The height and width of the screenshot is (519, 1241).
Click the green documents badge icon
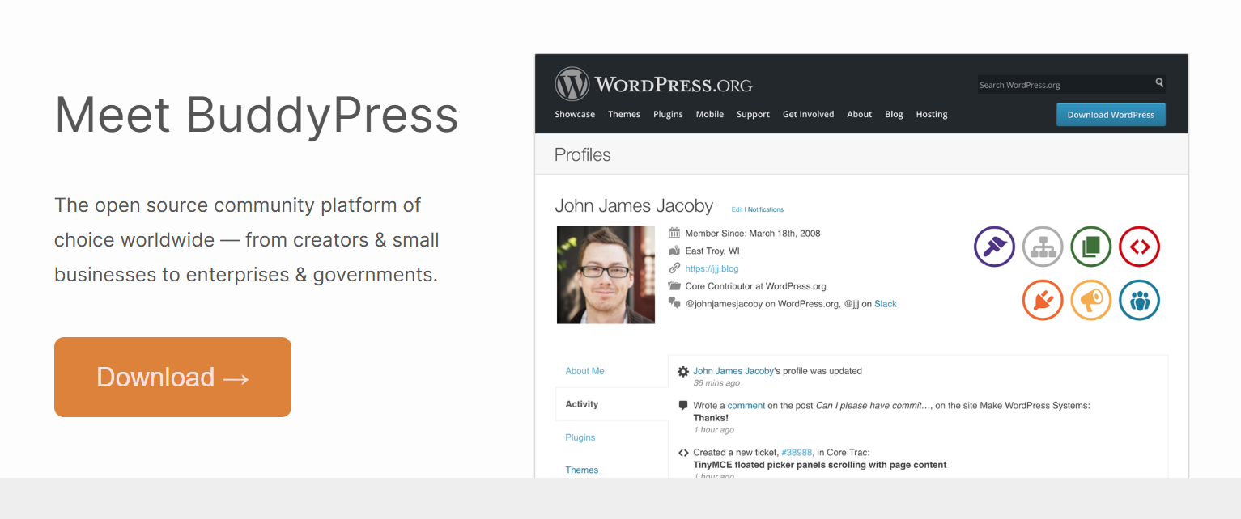click(1091, 247)
